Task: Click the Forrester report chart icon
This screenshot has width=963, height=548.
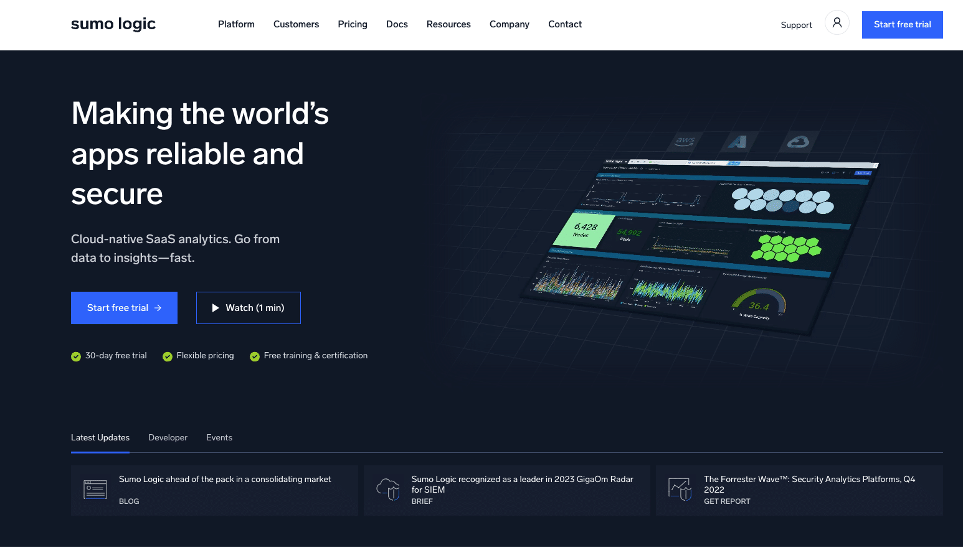Action: click(x=680, y=490)
